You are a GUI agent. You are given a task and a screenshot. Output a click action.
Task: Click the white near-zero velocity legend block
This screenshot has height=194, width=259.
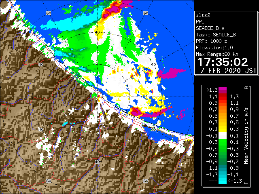[223, 136]
